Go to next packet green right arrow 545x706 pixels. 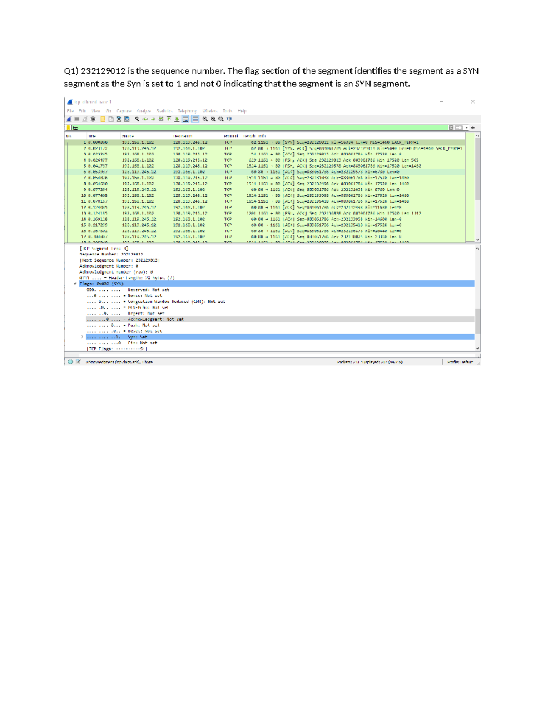click(153, 119)
